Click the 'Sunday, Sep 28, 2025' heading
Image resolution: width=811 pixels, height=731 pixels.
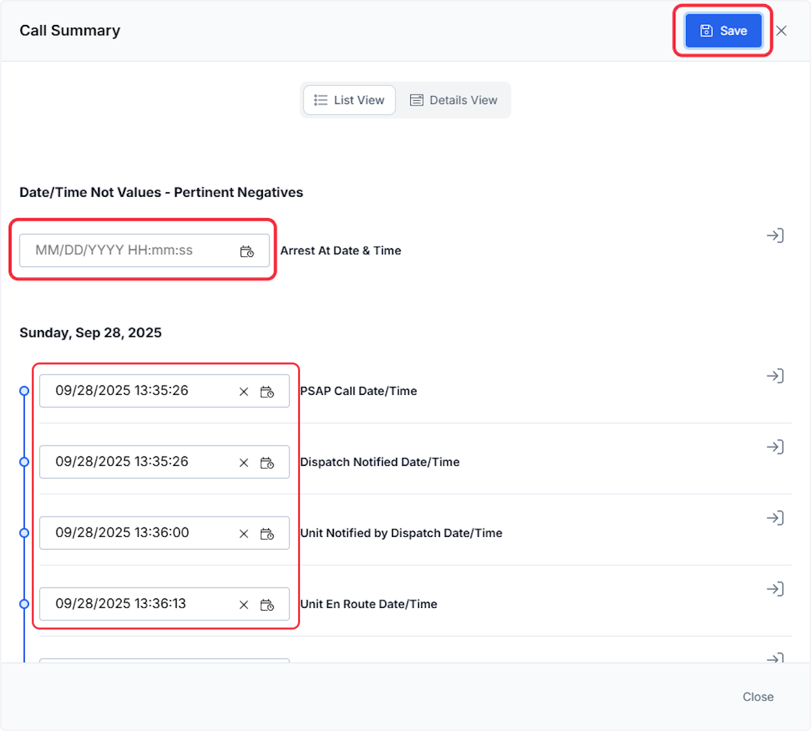coord(91,333)
